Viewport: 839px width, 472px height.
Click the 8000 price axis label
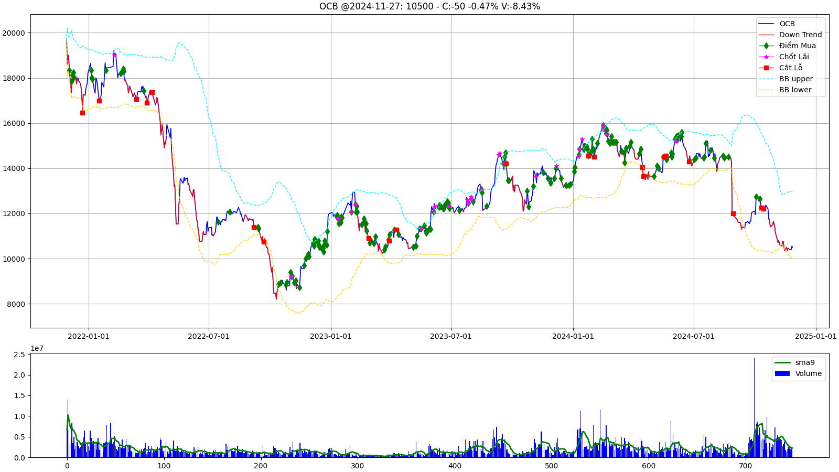(16, 304)
